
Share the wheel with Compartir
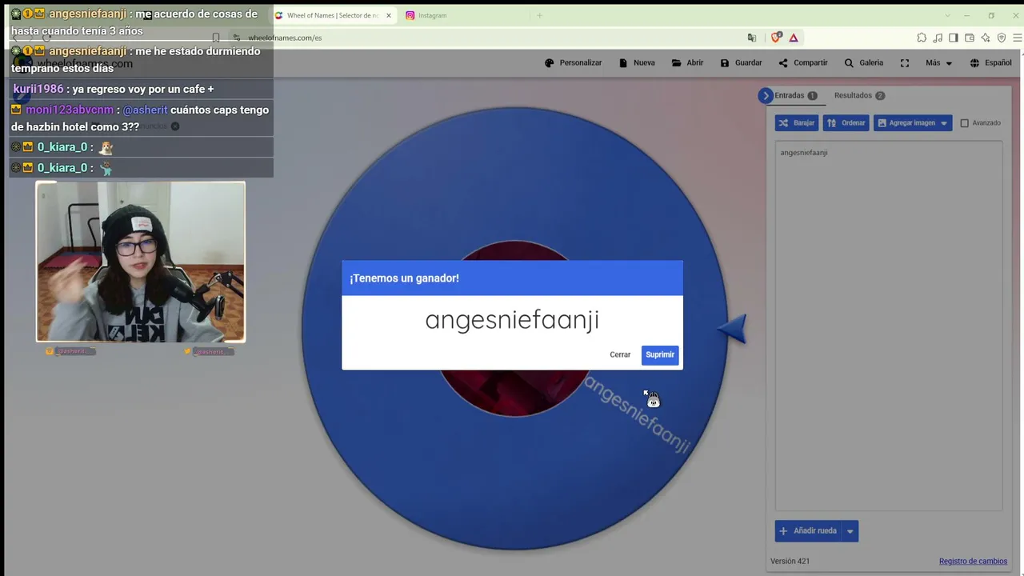coord(803,62)
